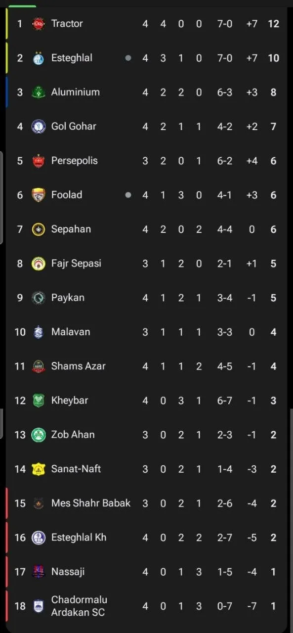Click the Foolad team crest
This screenshot has width=293, height=633.
[x=39, y=195]
